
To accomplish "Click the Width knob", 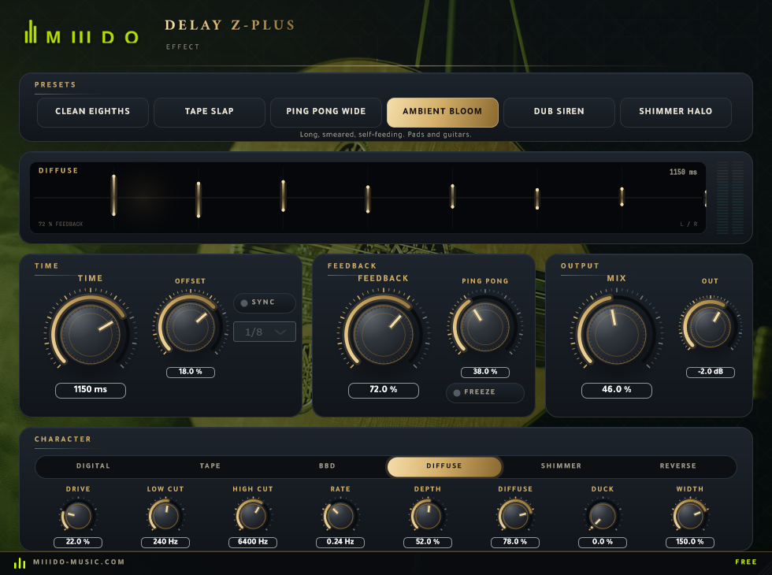I will [690, 516].
